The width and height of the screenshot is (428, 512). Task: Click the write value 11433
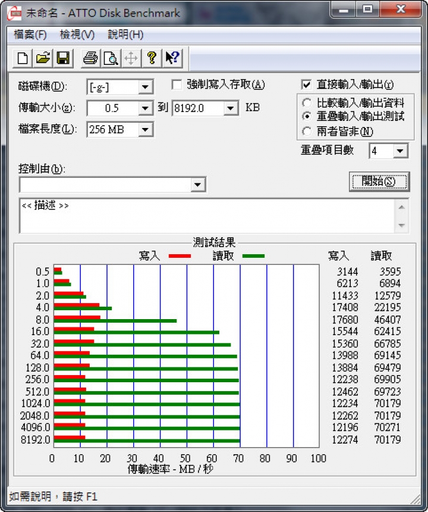[x=345, y=296]
